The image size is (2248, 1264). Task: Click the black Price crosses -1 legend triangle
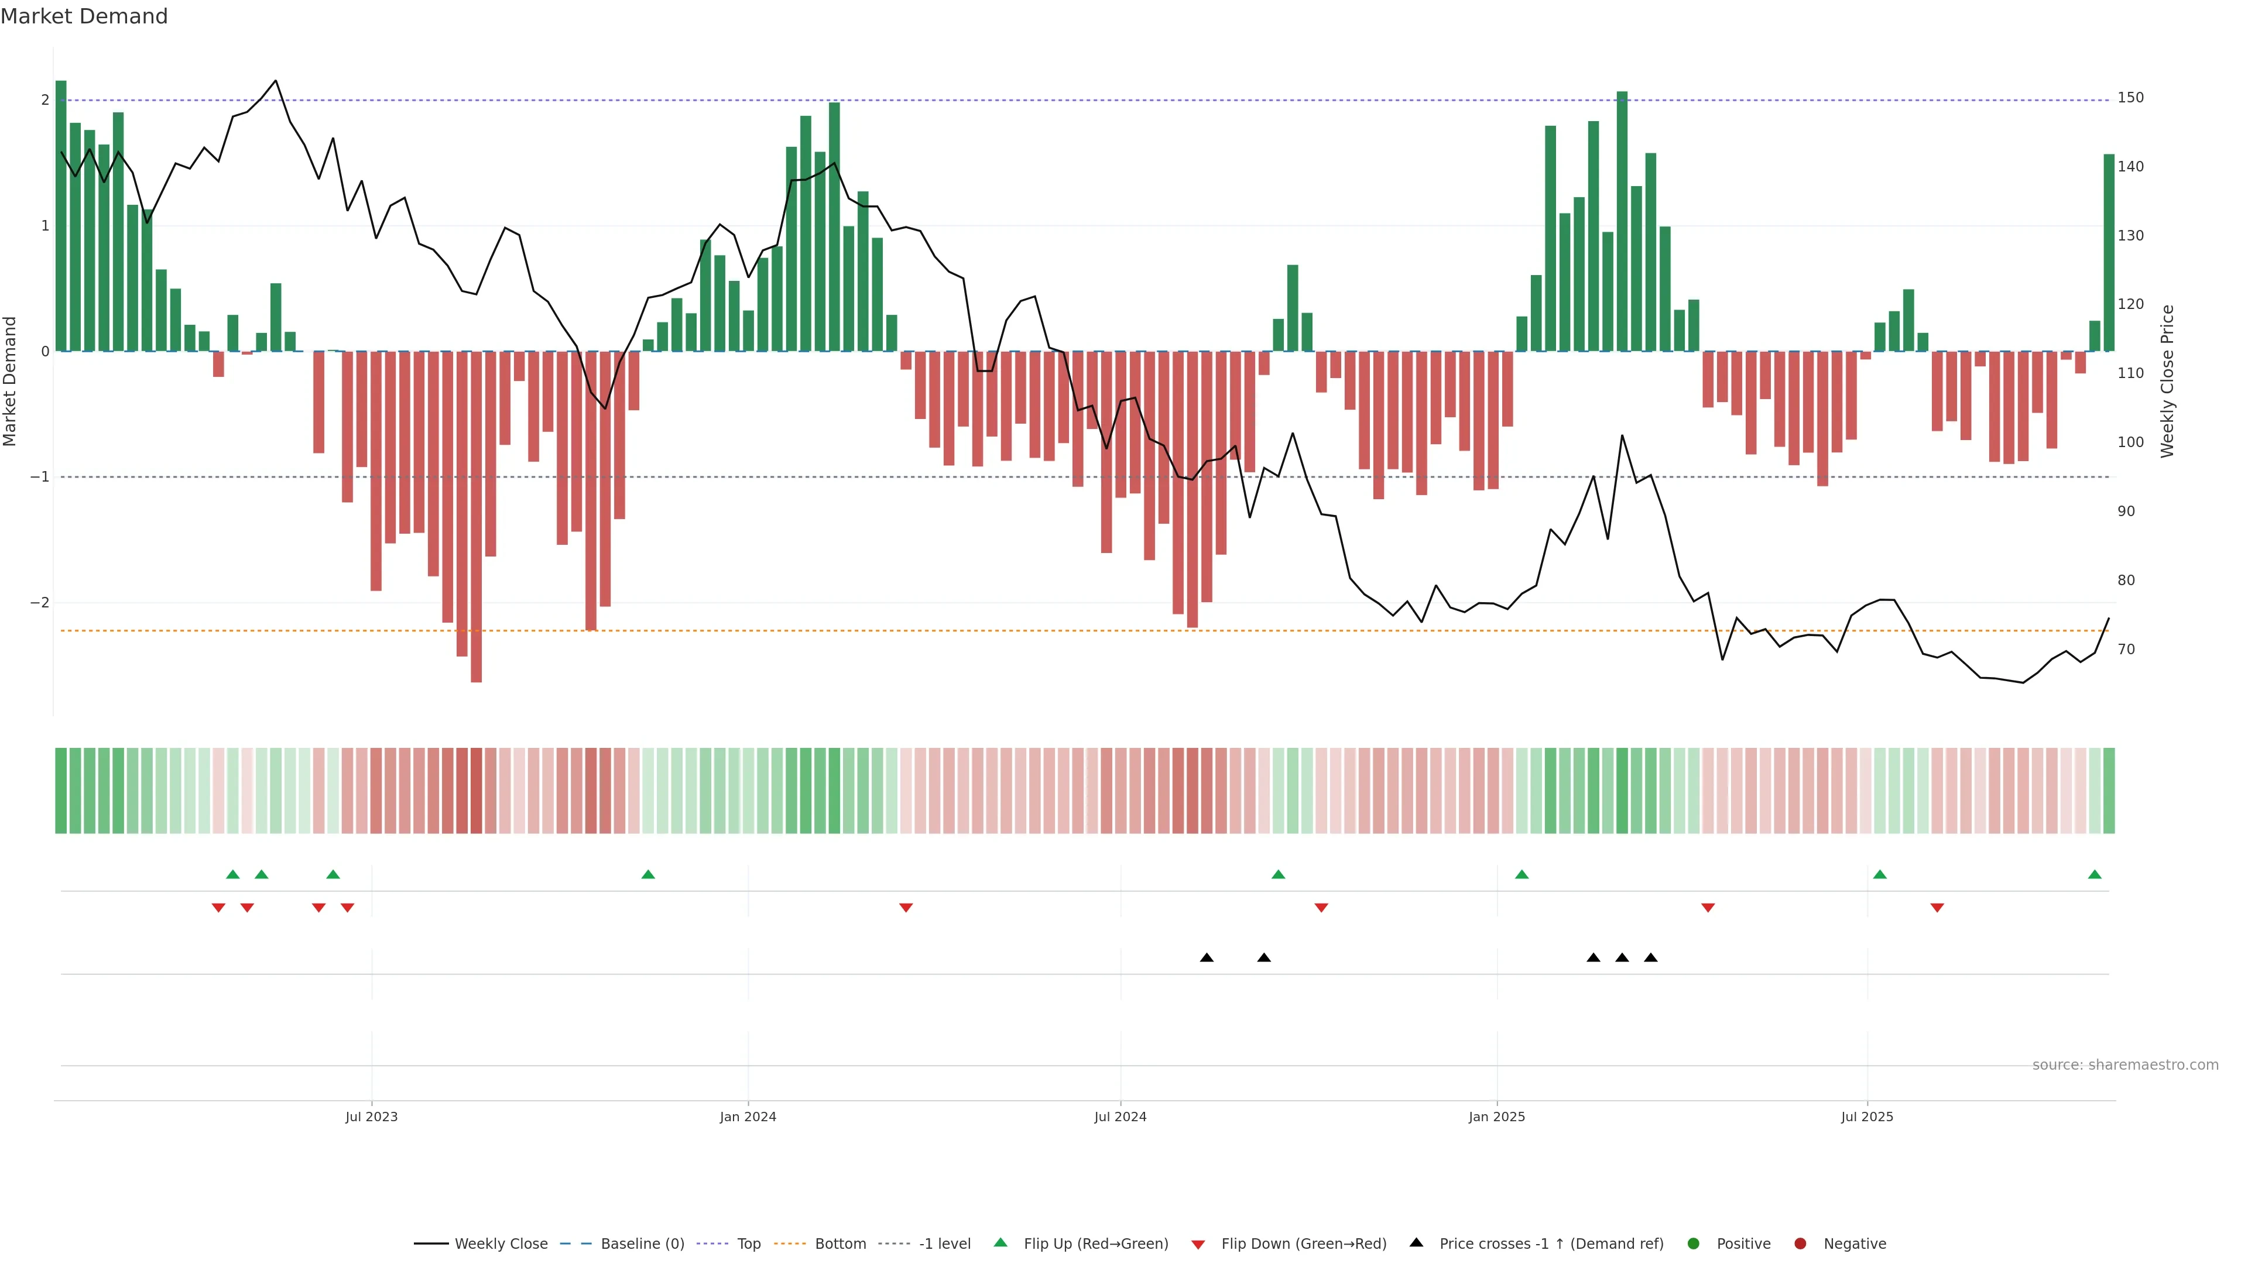(1416, 1242)
